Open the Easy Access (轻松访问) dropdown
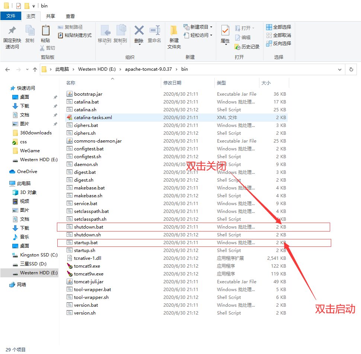The height and width of the screenshot is (354, 361). click(x=198, y=35)
